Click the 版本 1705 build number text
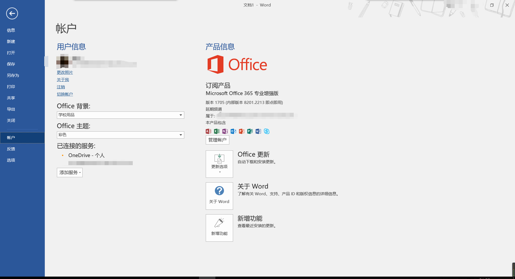Screen dimensions: 515x279 [x=244, y=103]
